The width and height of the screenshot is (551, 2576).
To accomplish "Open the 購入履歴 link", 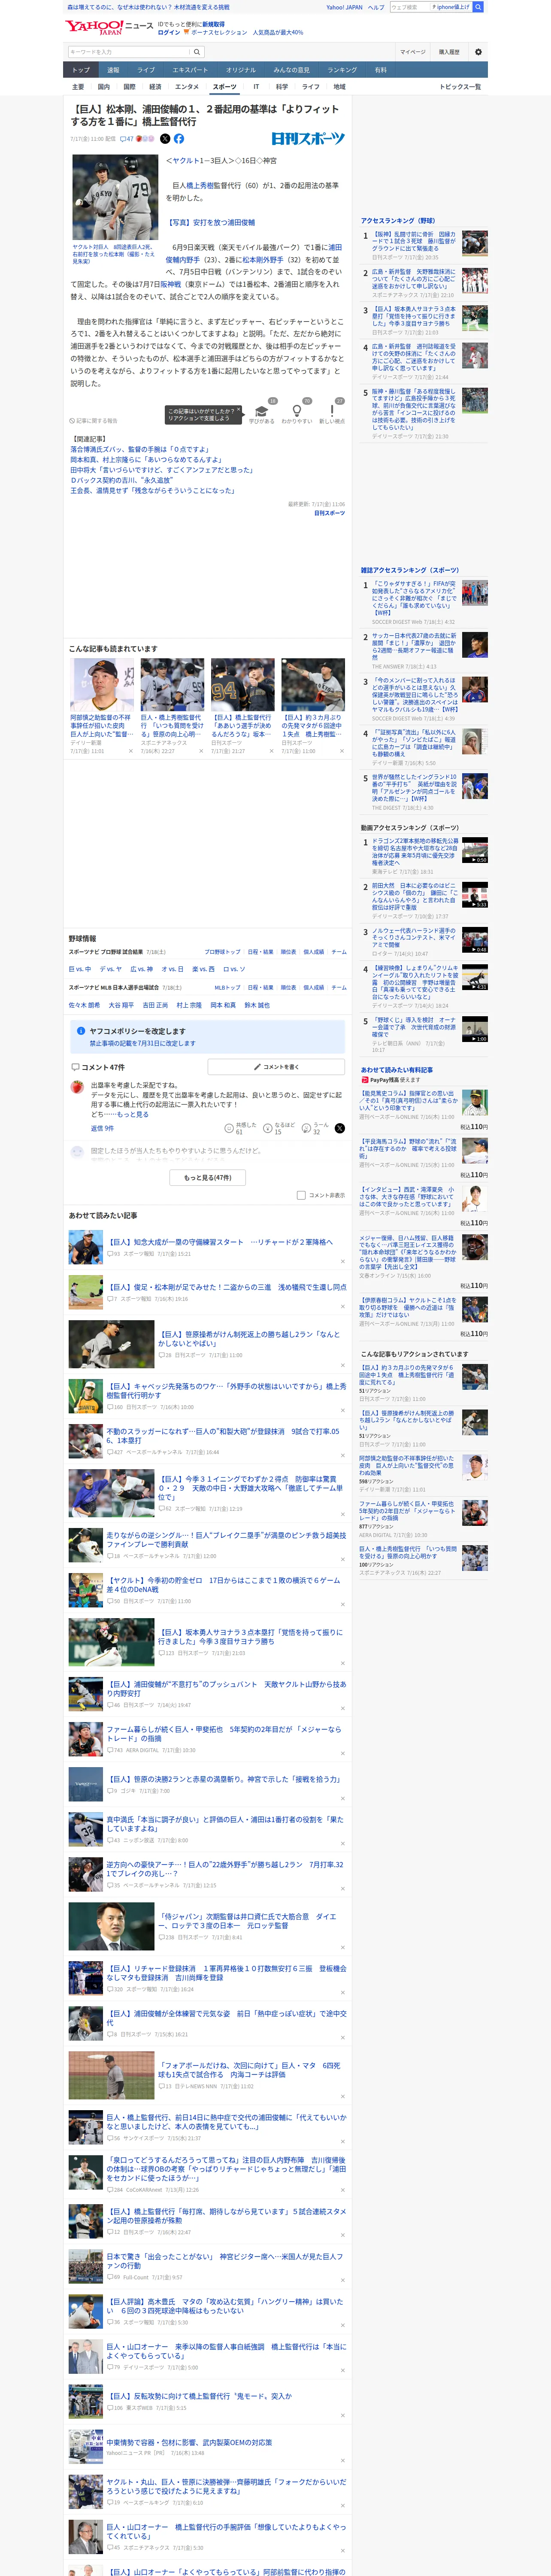I will tap(449, 52).
